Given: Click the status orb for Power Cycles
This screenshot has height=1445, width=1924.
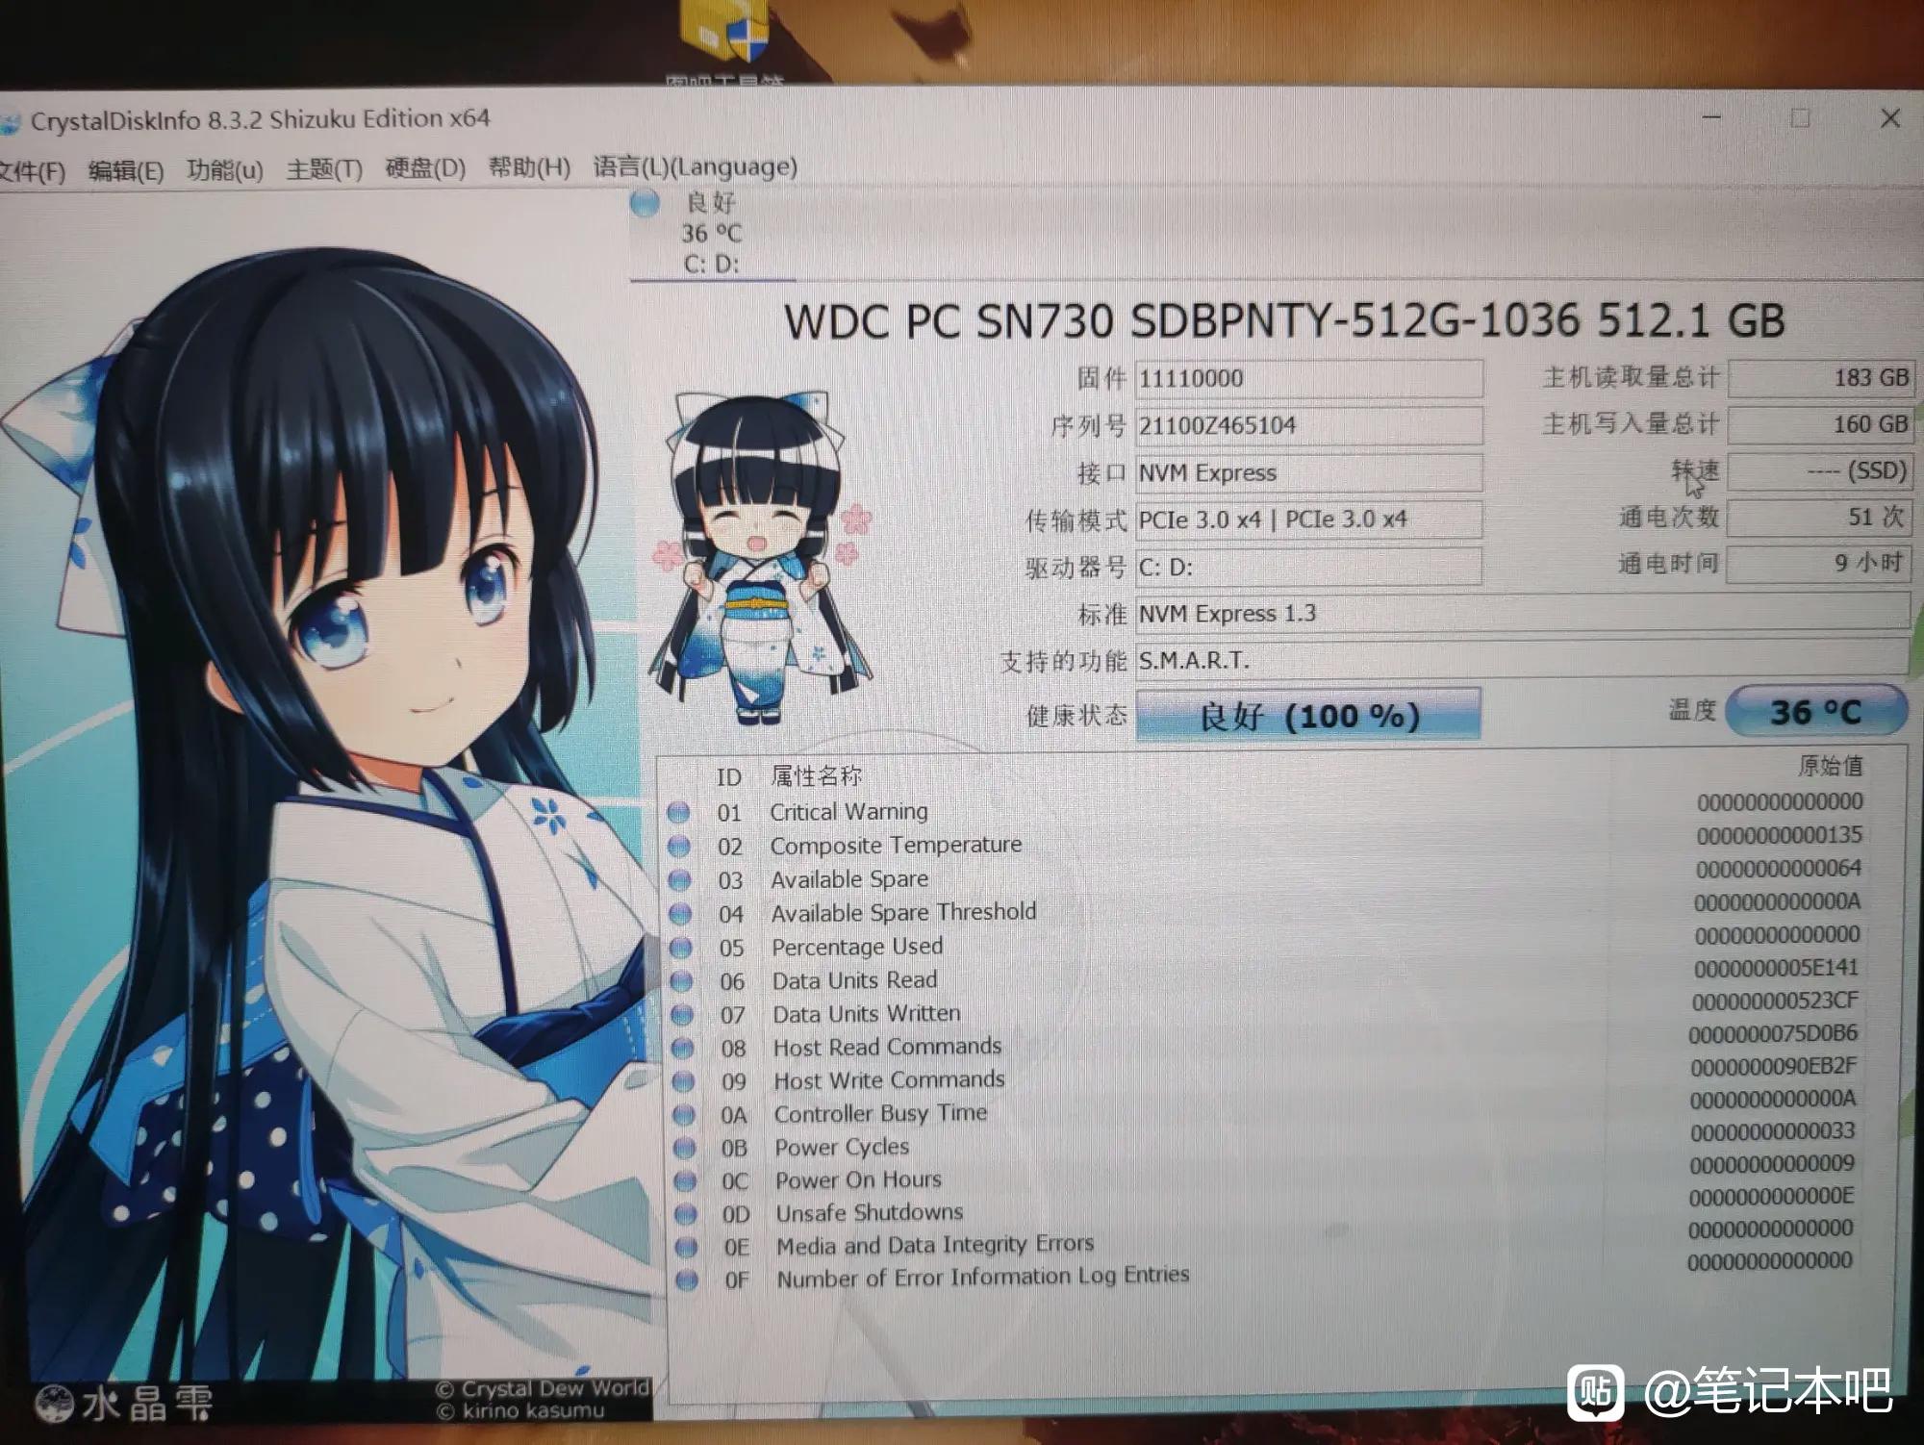Looking at the screenshot, I should point(684,1148).
